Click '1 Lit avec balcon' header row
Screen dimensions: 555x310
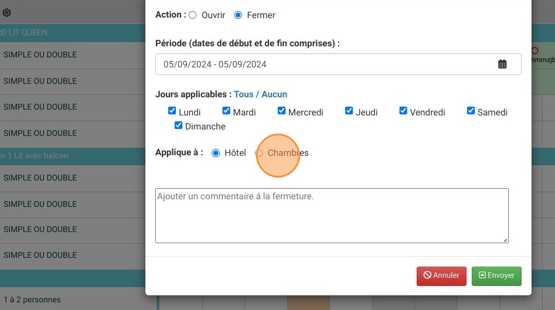pyautogui.click(x=73, y=156)
